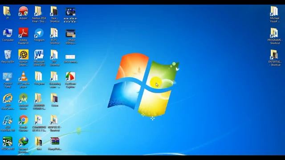Select the VLC media player shortcut
Screen dimensions: 285x160
point(23,80)
